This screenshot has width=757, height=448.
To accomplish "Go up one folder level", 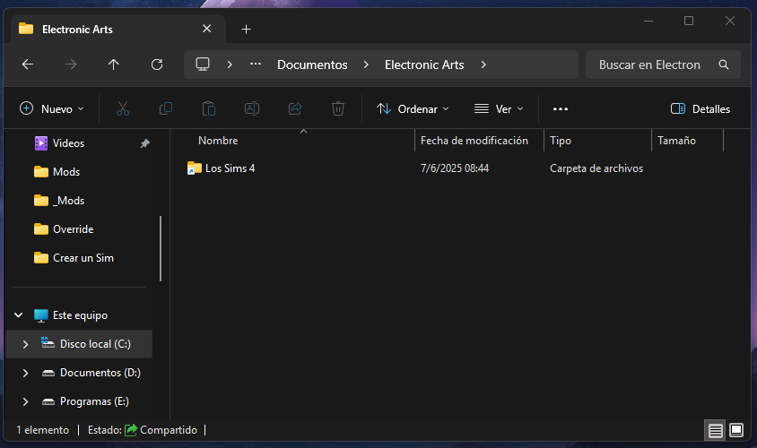I will coord(113,65).
